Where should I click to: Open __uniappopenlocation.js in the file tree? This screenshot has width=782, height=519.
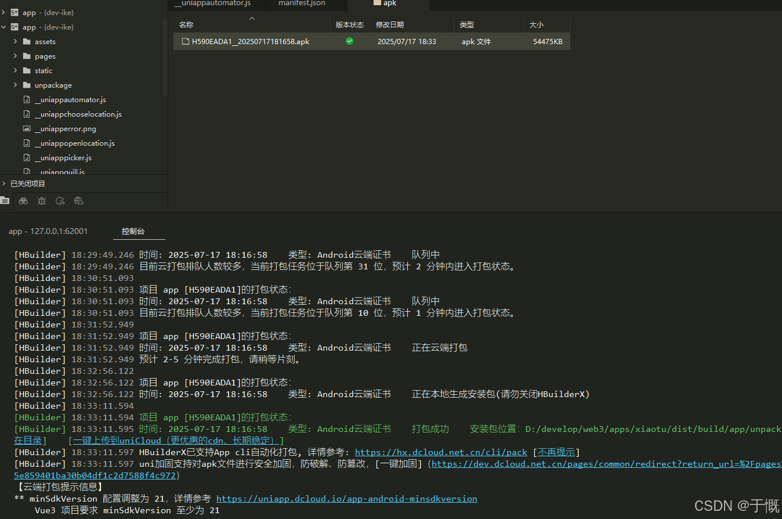pyautogui.click(x=74, y=143)
